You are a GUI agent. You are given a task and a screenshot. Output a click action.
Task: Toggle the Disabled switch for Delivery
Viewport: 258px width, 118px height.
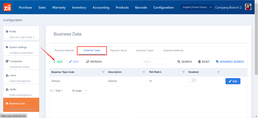(192, 80)
